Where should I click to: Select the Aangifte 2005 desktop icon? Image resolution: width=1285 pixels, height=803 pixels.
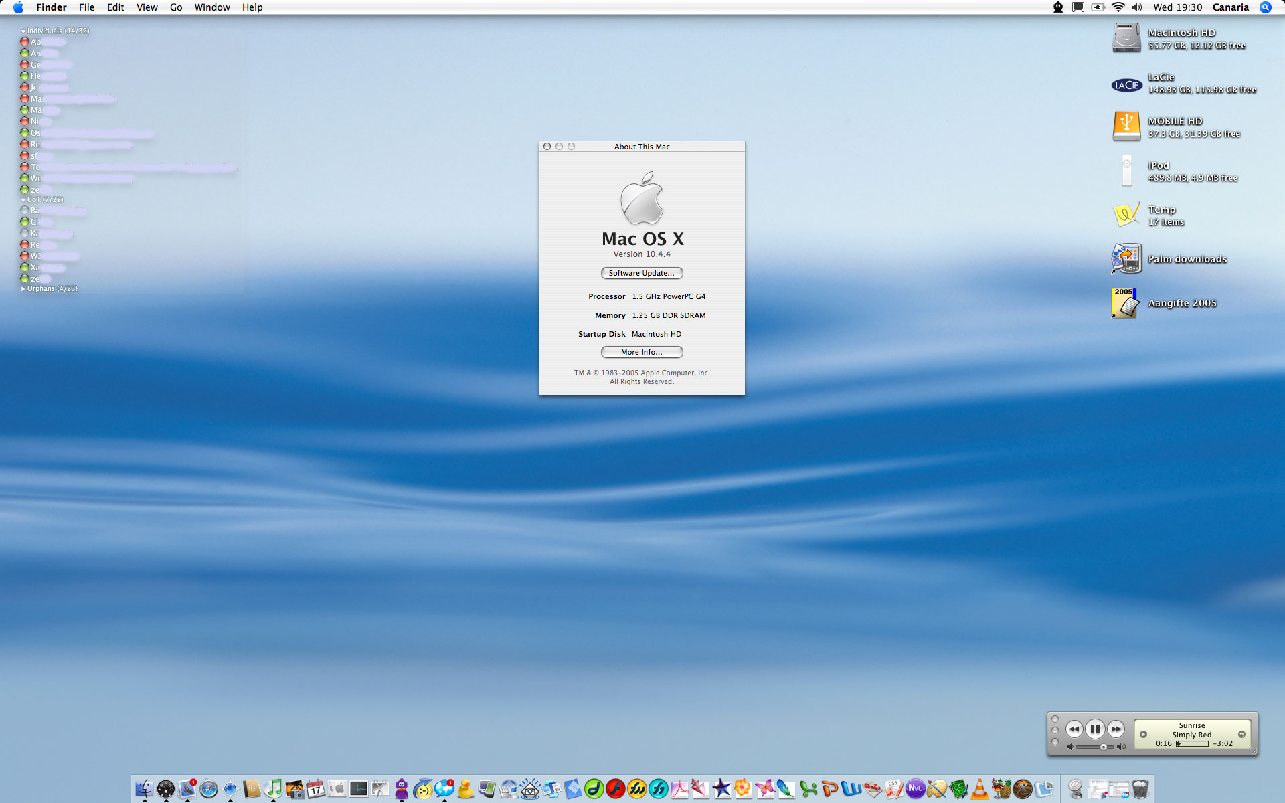pyautogui.click(x=1125, y=303)
